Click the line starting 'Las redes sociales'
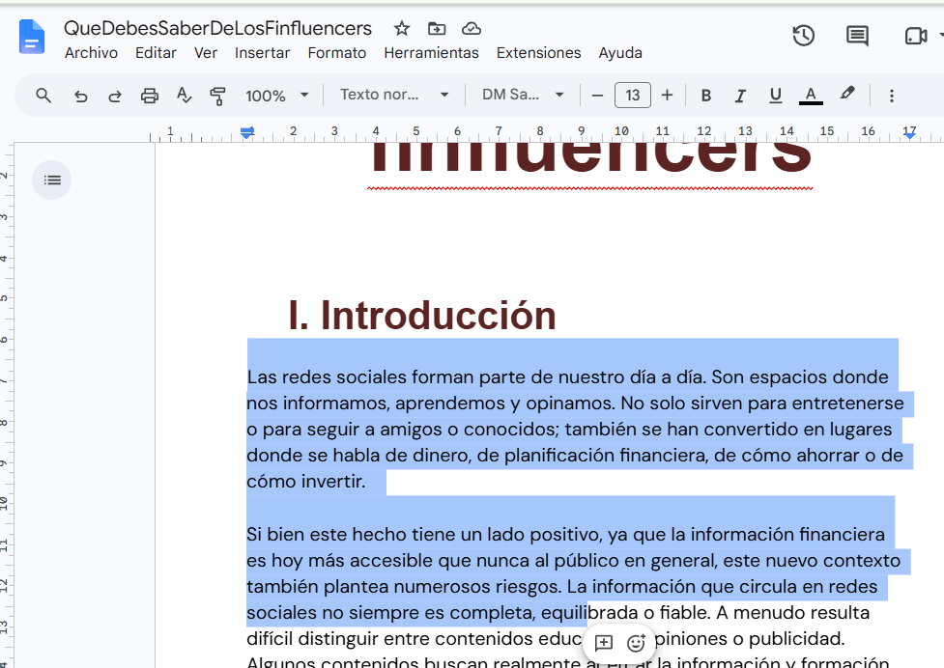The height and width of the screenshot is (668, 944). 568,377
